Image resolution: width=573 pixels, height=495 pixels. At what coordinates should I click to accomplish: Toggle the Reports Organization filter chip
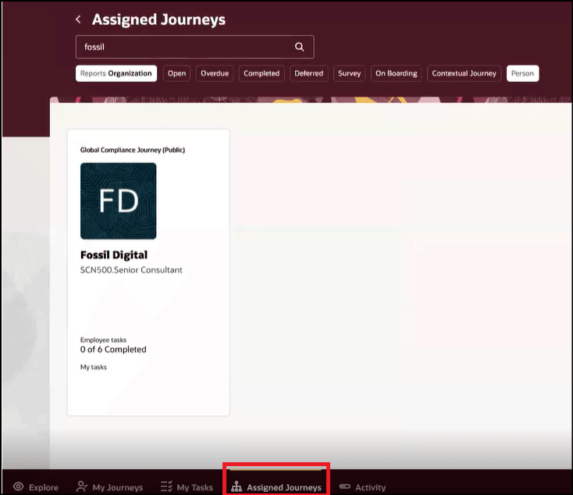(x=116, y=73)
